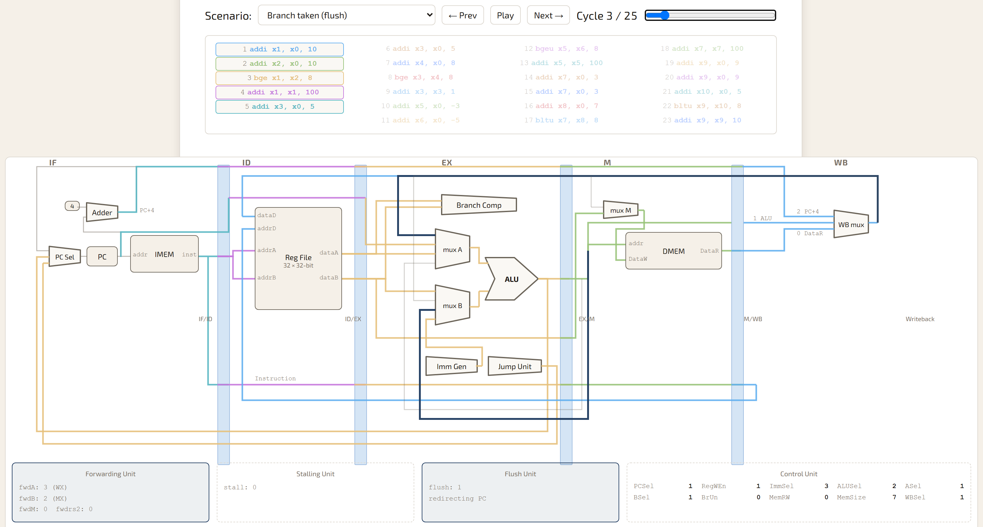Click the Reg File block
This screenshot has width=983, height=527.
click(x=298, y=258)
